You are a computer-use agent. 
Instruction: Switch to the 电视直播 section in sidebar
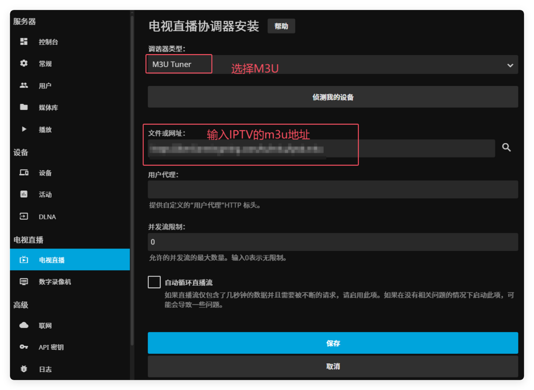52,259
